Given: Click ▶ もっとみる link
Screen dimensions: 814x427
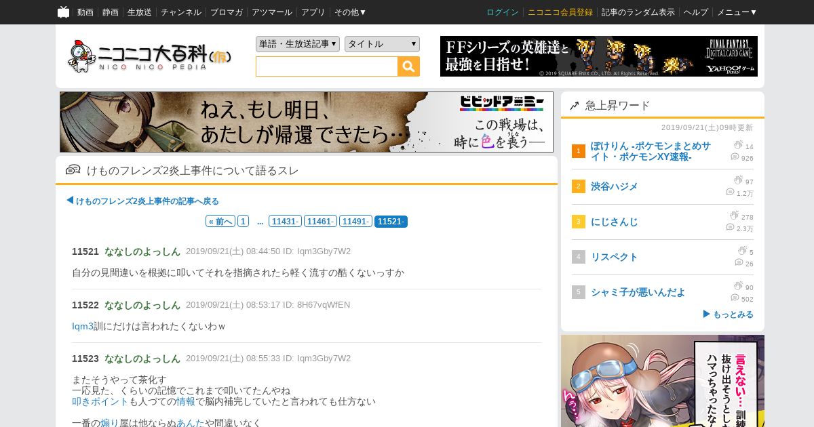Looking at the screenshot, I should tap(728, 314).
